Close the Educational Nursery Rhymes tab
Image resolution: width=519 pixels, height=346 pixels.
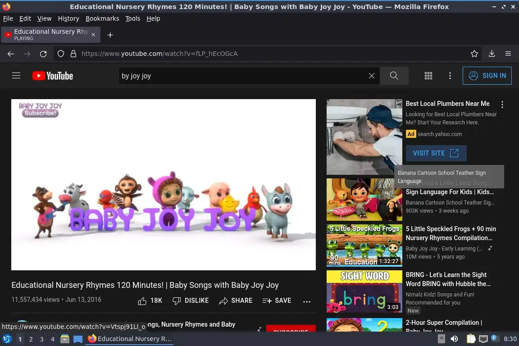(x=93, y=35)
